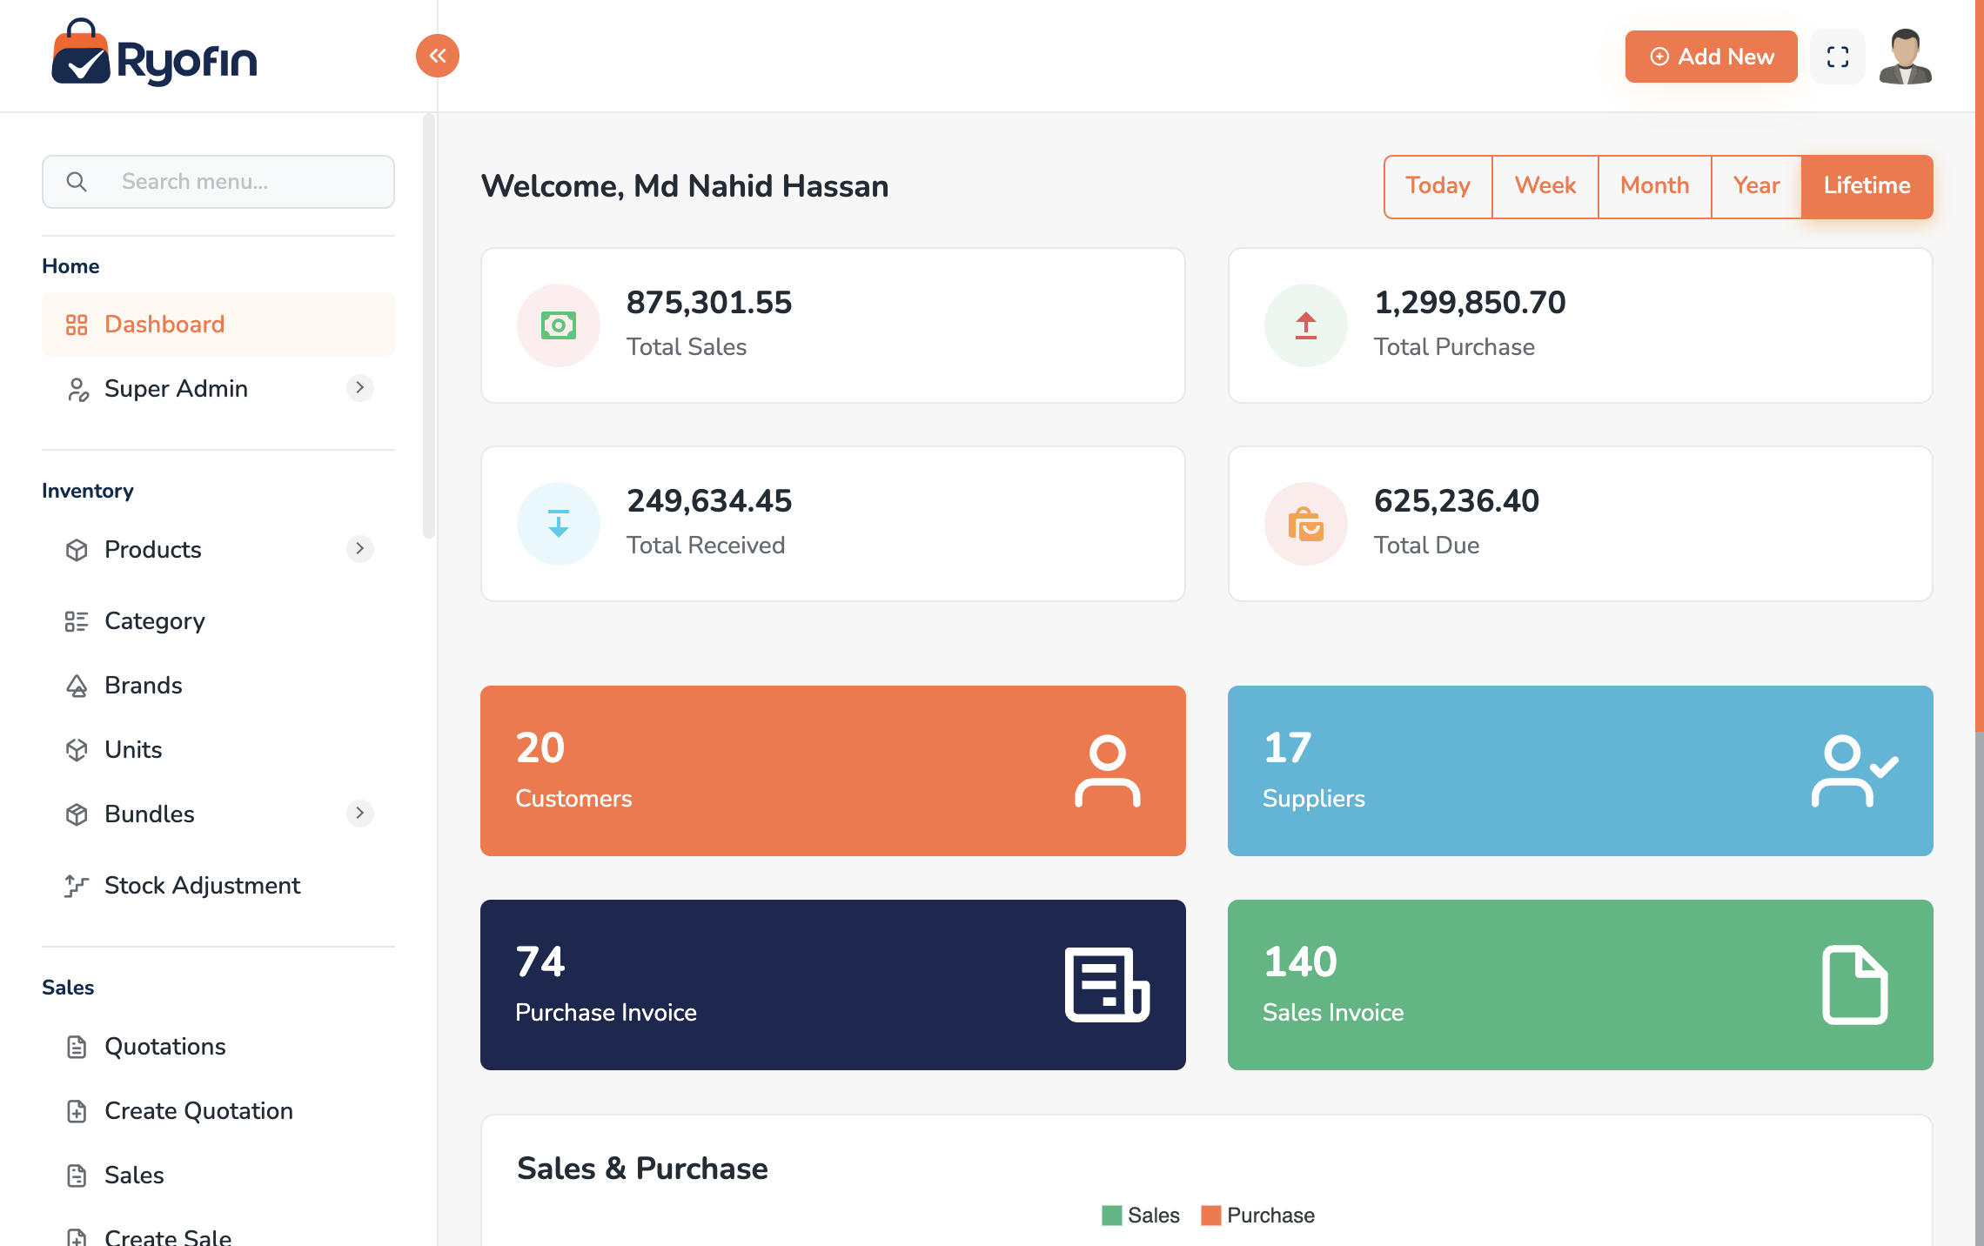
Task: Click the 1,299,850.70 Total Purchase value
Action: [1470, 303]
